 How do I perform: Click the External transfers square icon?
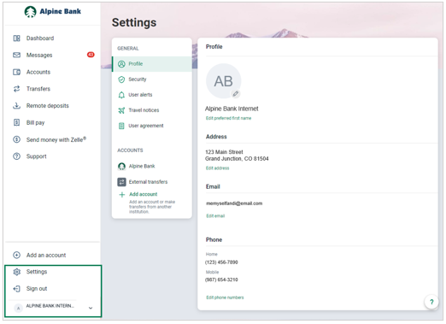coord(121,182)
